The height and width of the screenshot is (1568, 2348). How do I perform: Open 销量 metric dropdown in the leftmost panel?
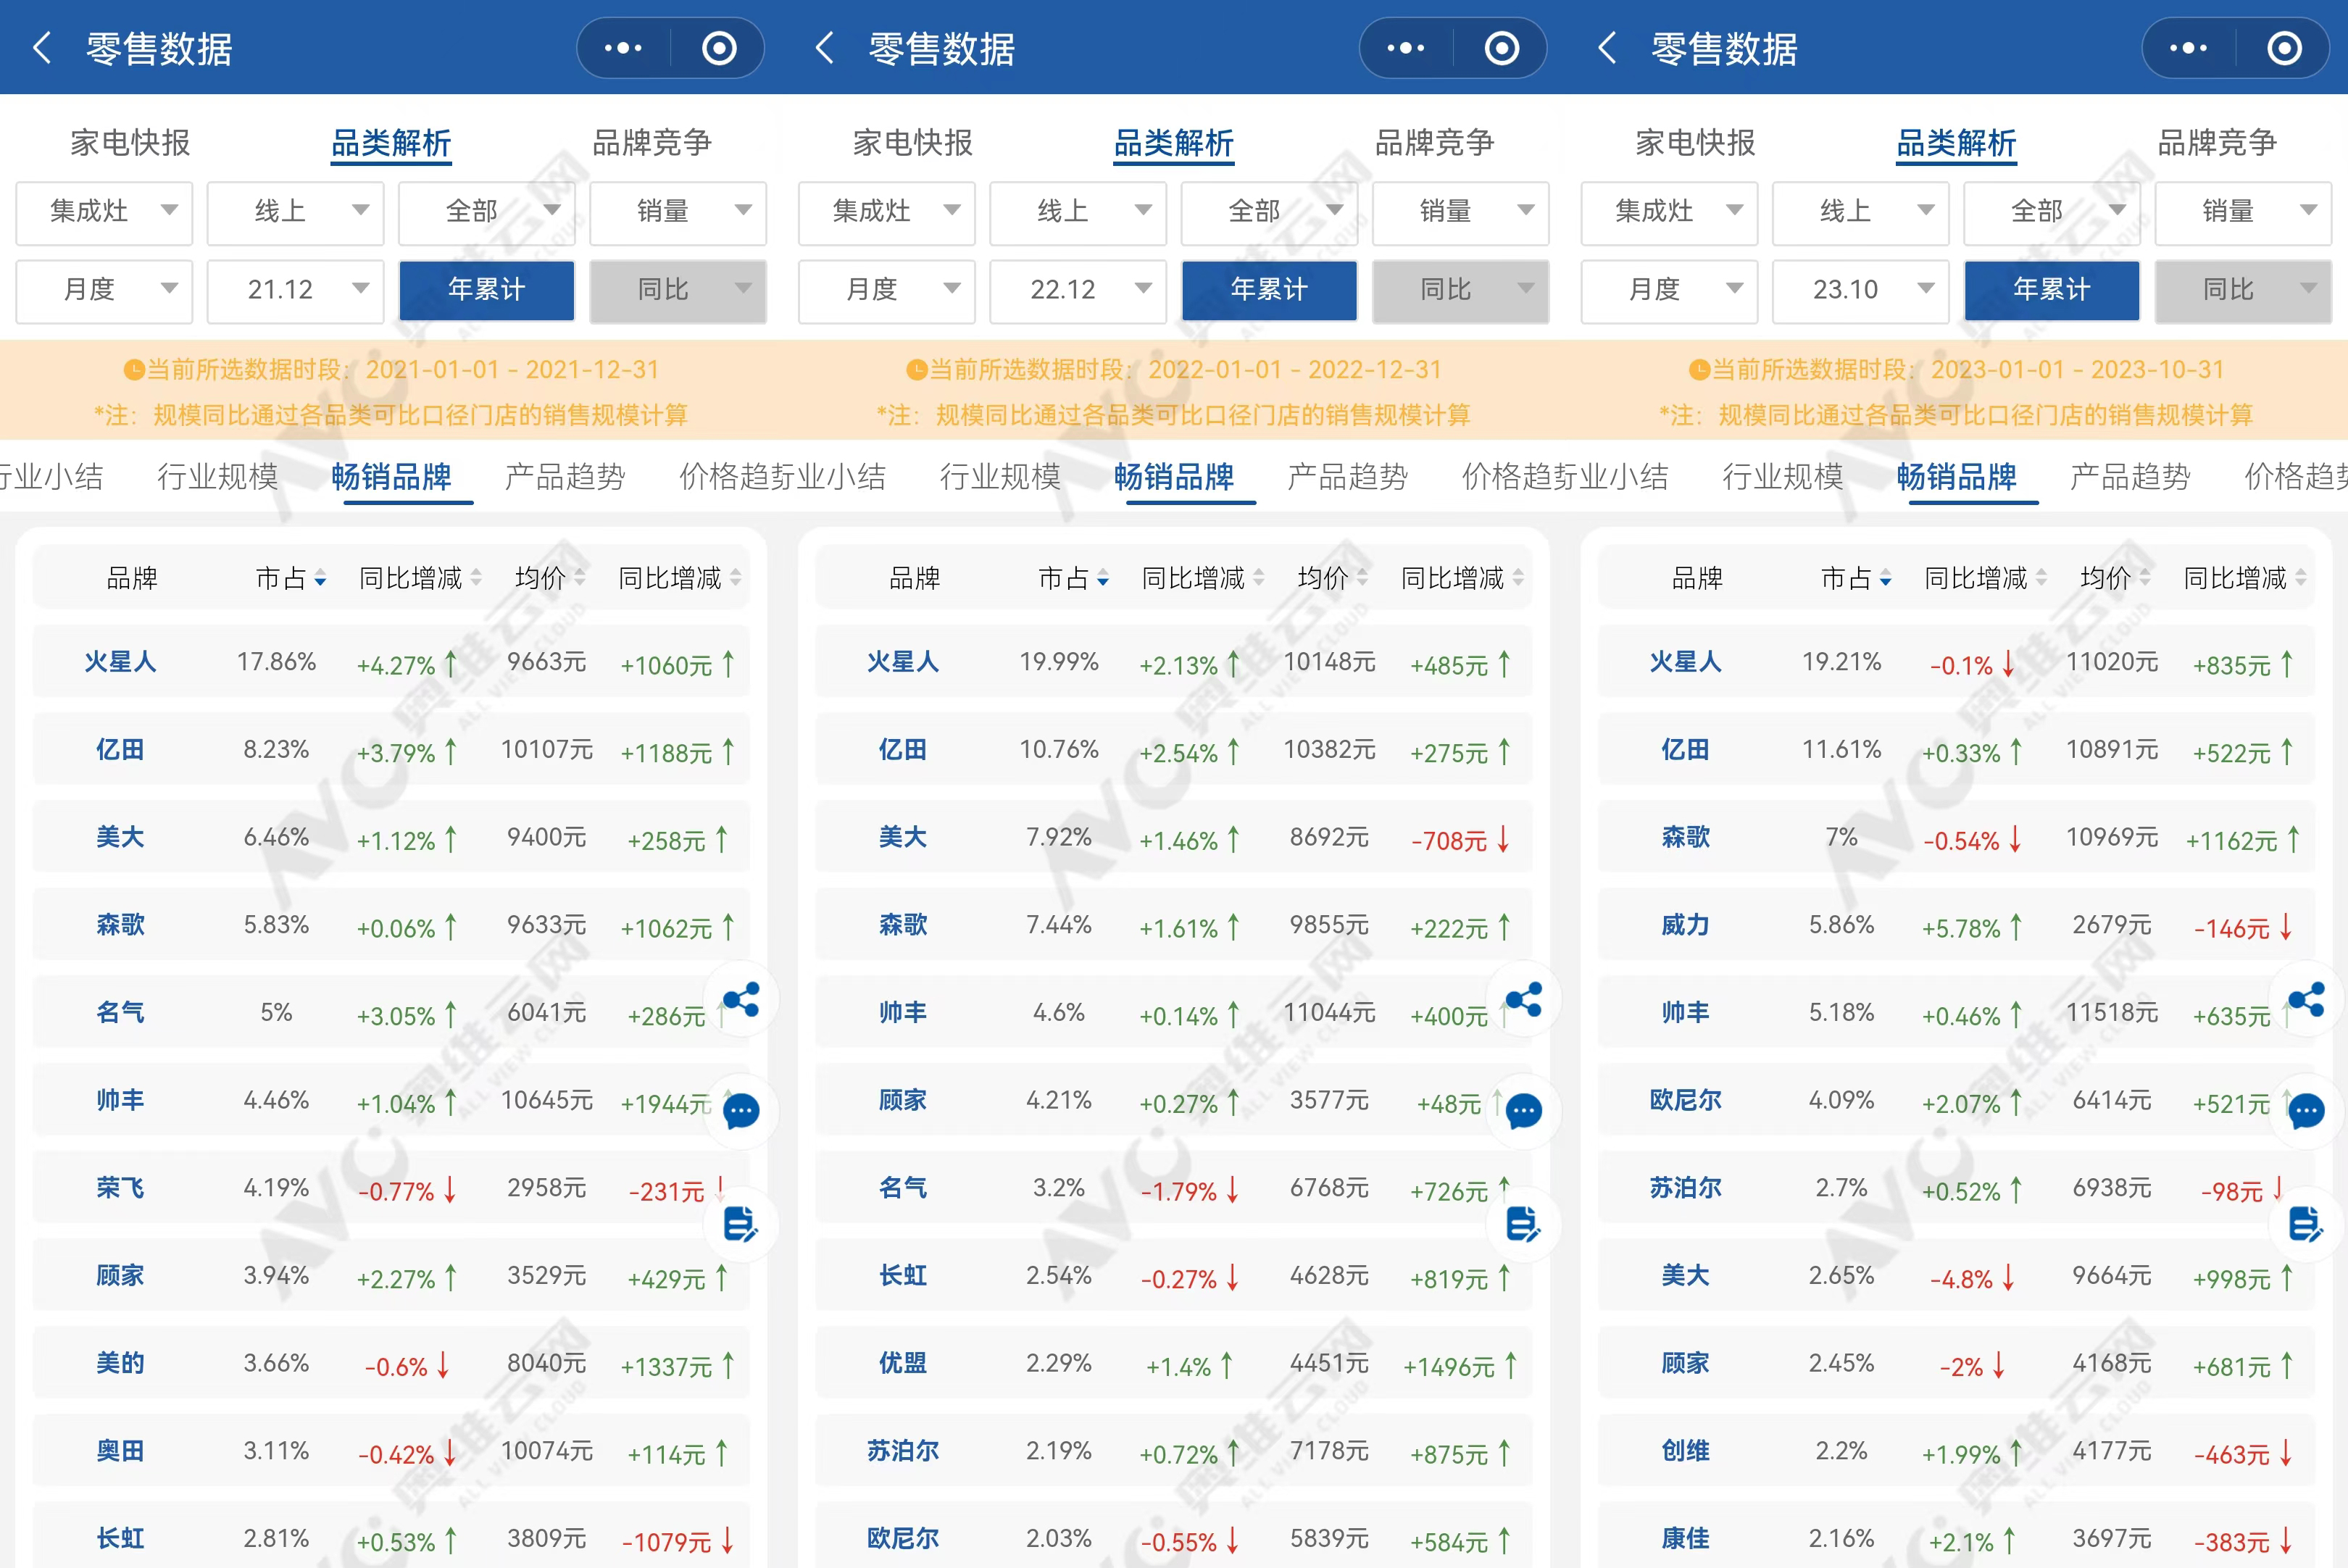pyautogui.click(x=677, y=211)
